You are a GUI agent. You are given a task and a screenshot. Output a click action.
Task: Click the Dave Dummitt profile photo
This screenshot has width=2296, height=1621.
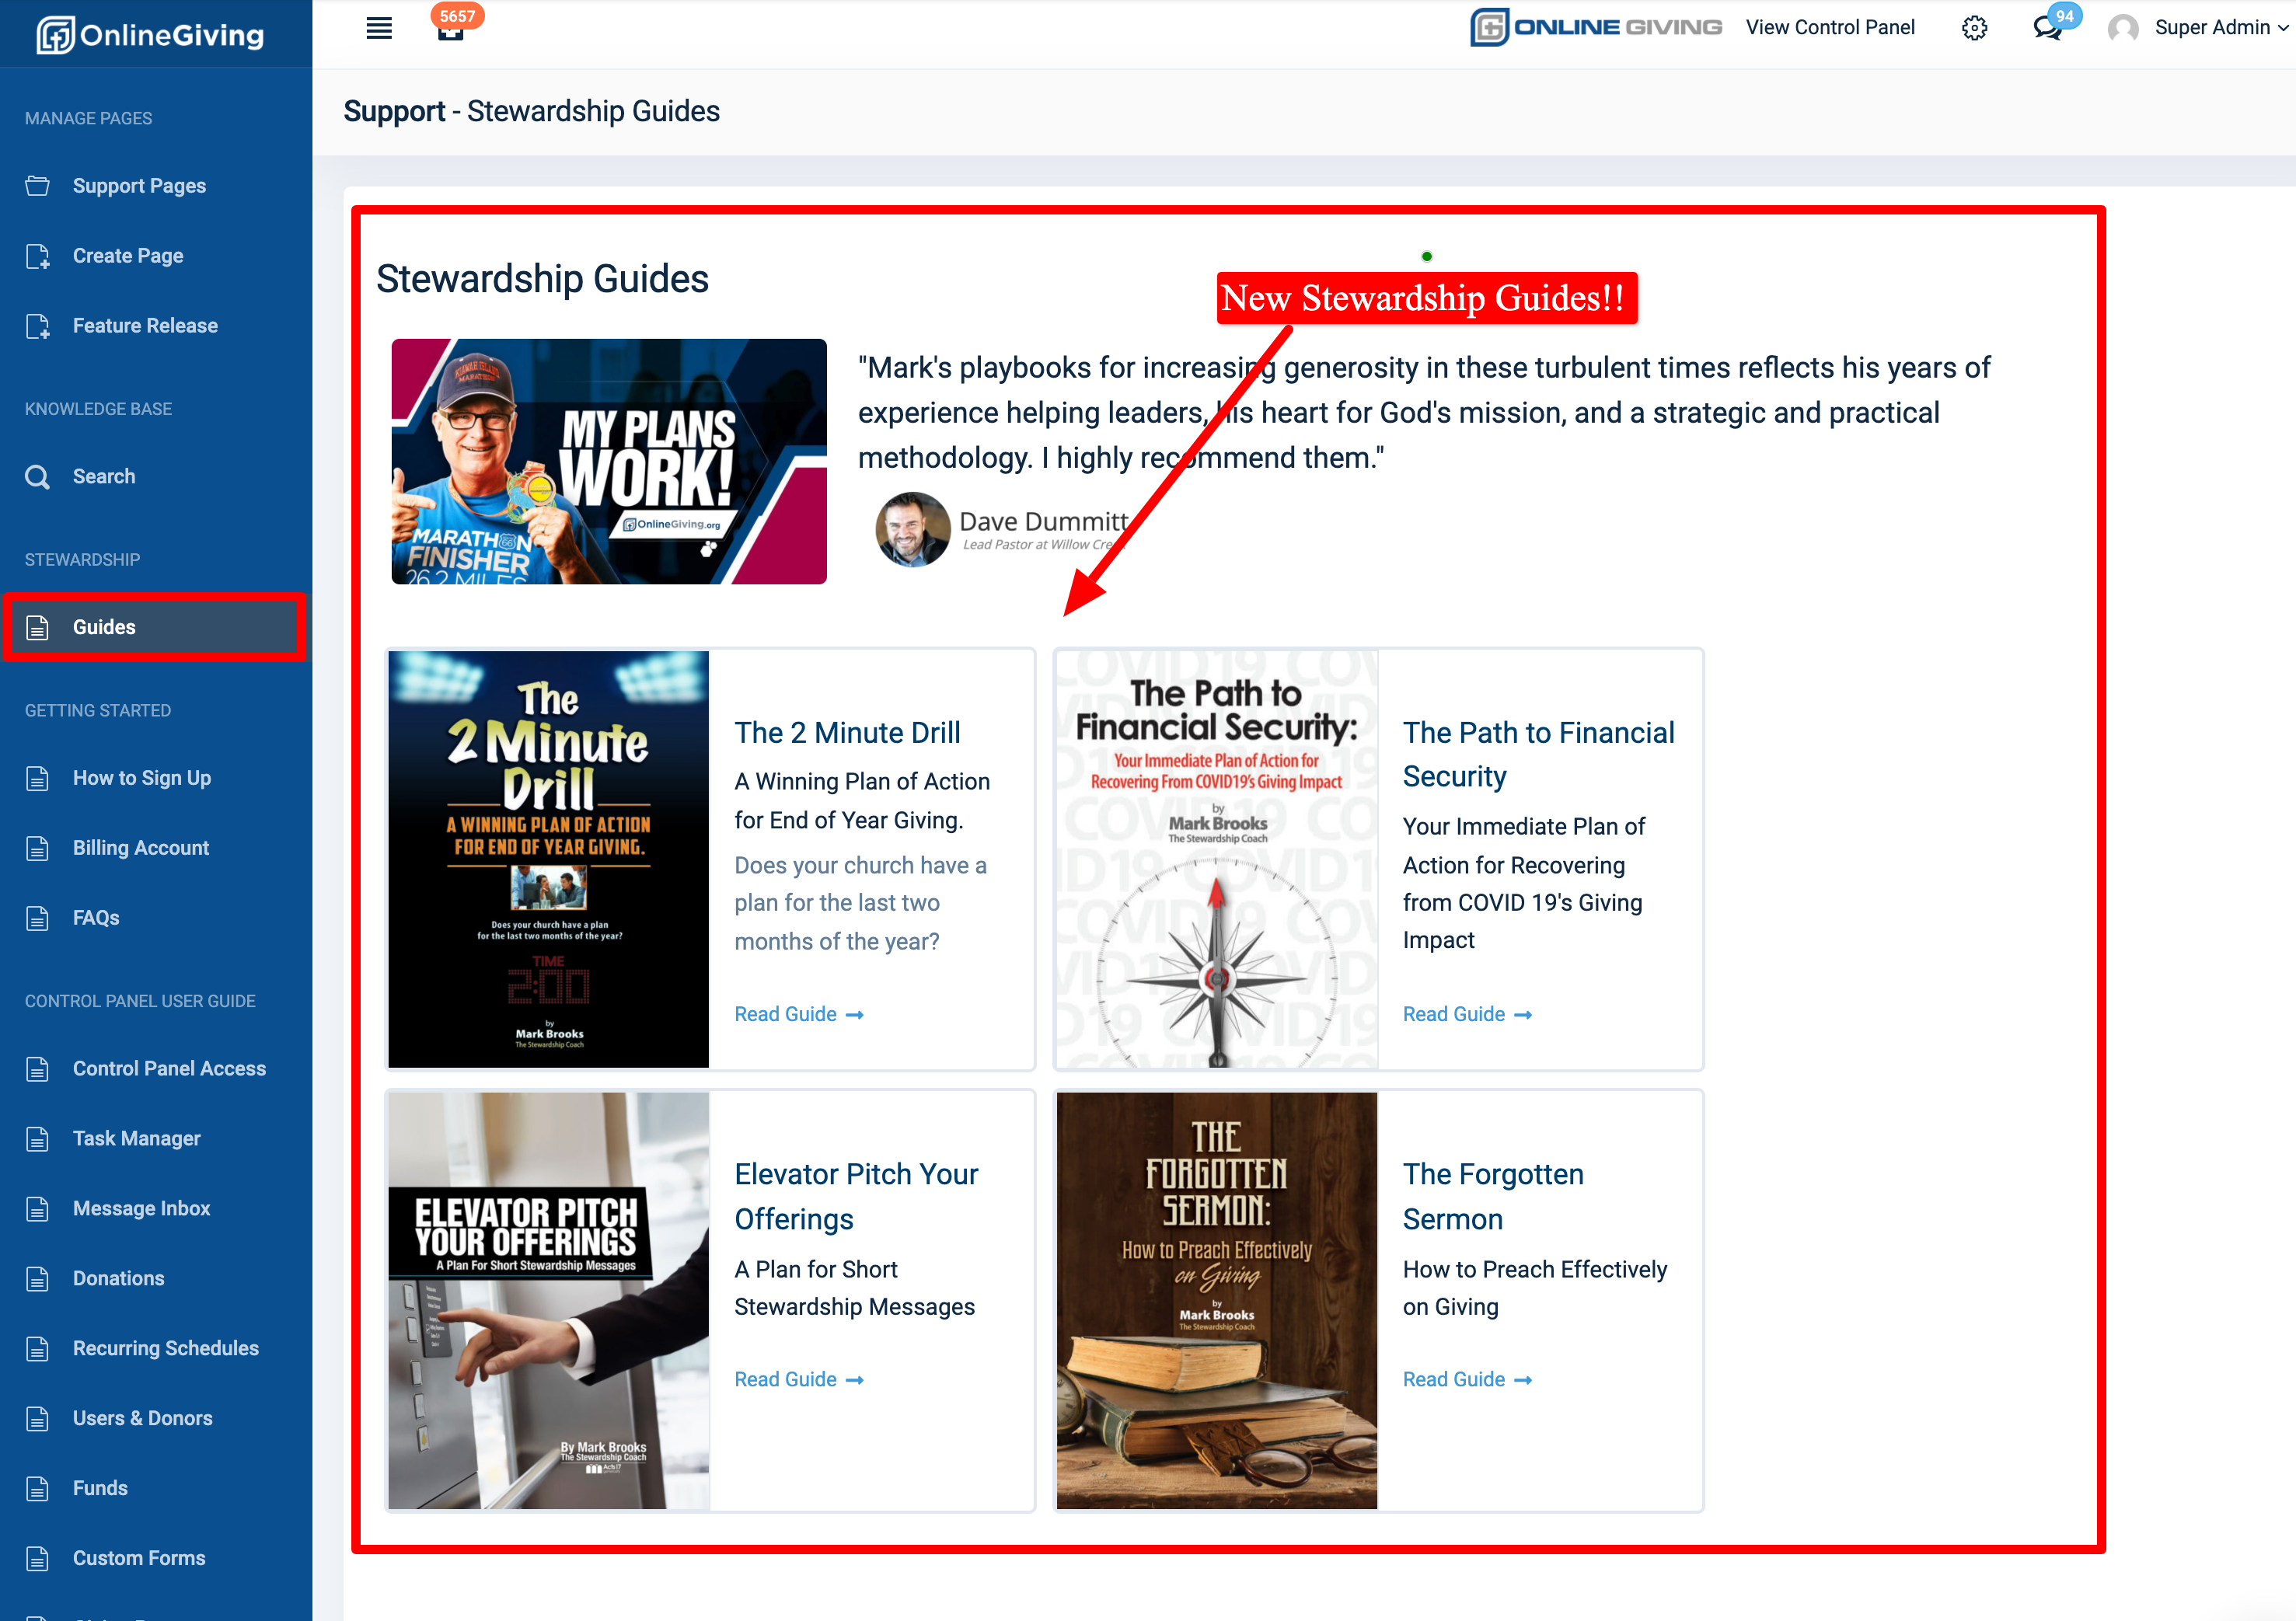point(912,529)
